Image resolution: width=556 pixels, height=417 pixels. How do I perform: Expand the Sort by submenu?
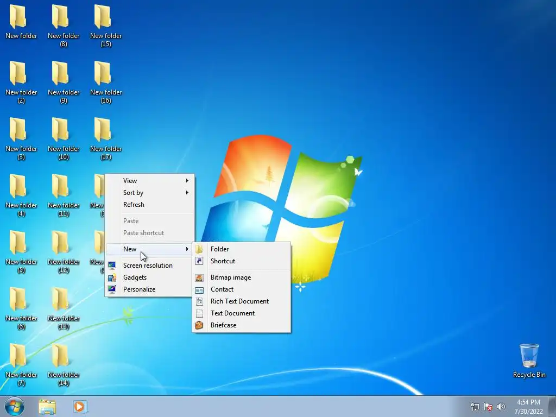(x=150, y=193)
